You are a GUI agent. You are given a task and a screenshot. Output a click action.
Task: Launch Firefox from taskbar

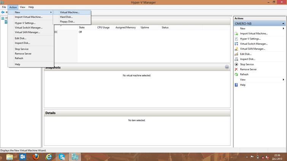(36, 157)
